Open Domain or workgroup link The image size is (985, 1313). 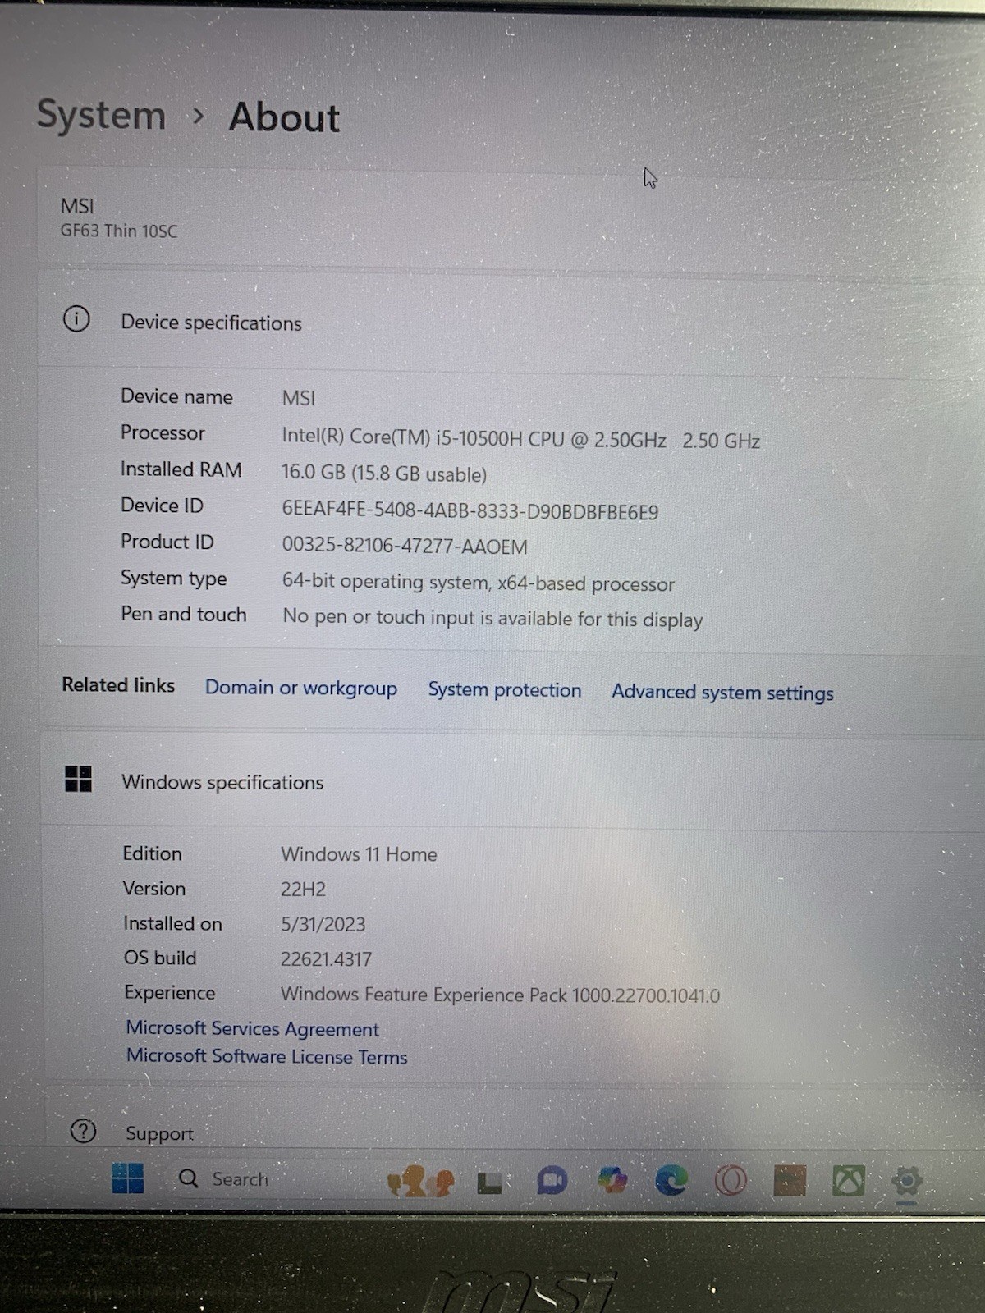[x=301, y=688]
